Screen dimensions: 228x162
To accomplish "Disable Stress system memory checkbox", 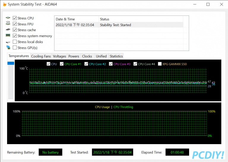I will (x=15, y=36).
